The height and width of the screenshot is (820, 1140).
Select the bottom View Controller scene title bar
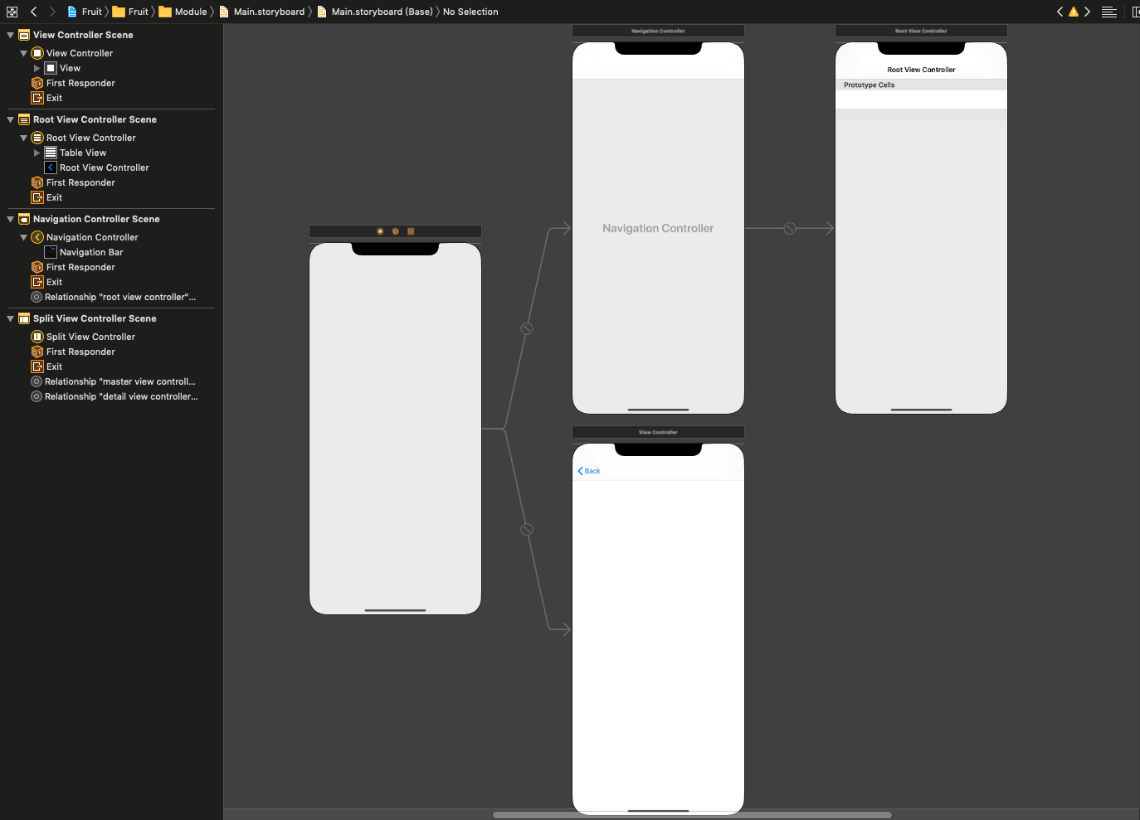(658, 432)
